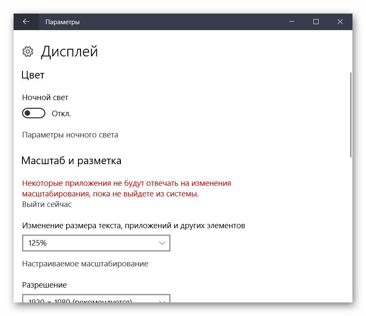
Task: Click the chevron arrow of the 125% combo box
Action: click(x=162, y=243)
